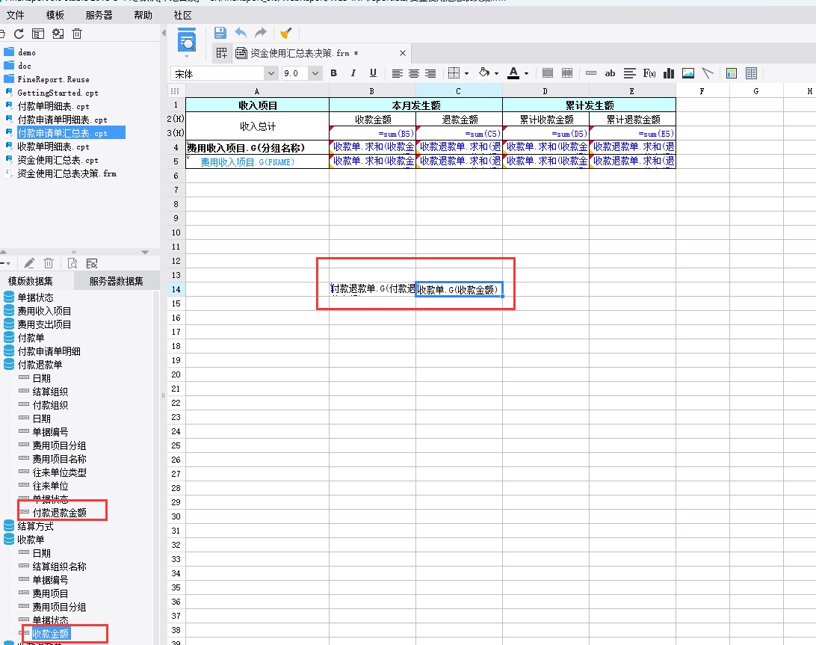Click the unmerge cells icon
Screen dimensions: 816x645
[x=567, y=73]
